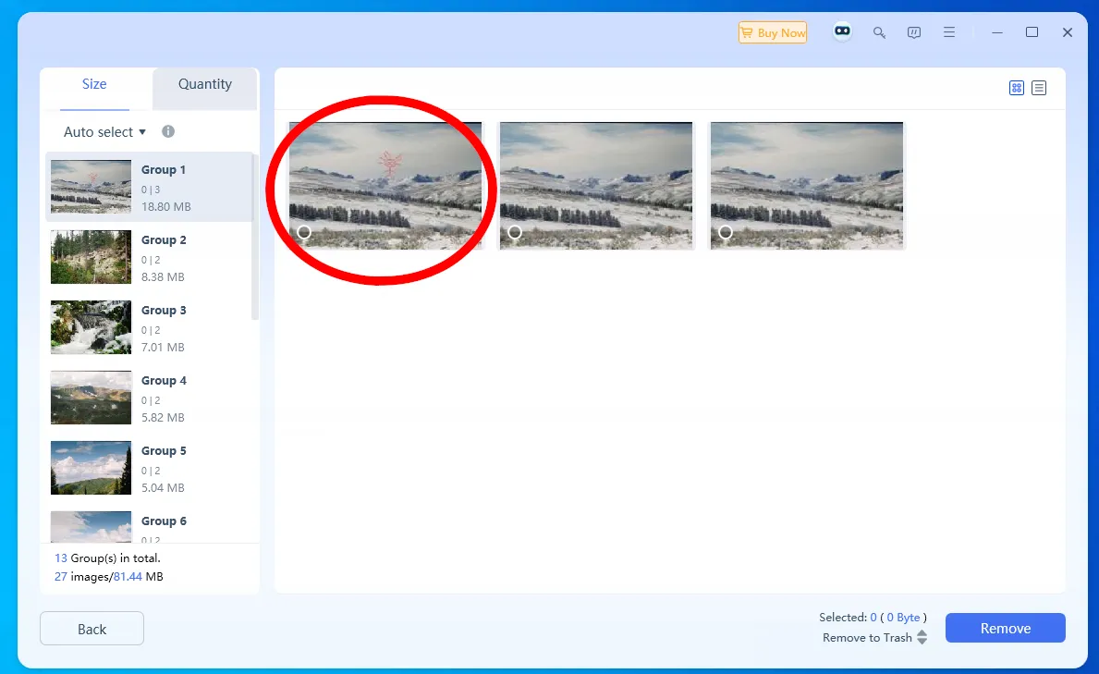Select Group 1 in the list

point(149,188)
